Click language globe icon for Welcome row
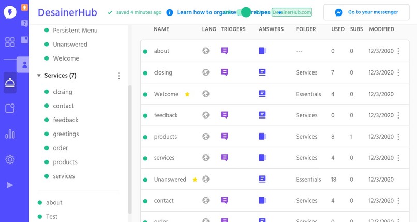This screenshot has height=222, width=417. click(205, 94)
